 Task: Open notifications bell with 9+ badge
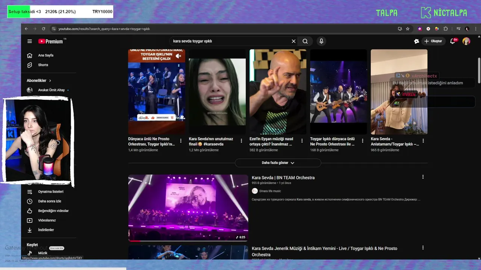coord(453,41)
